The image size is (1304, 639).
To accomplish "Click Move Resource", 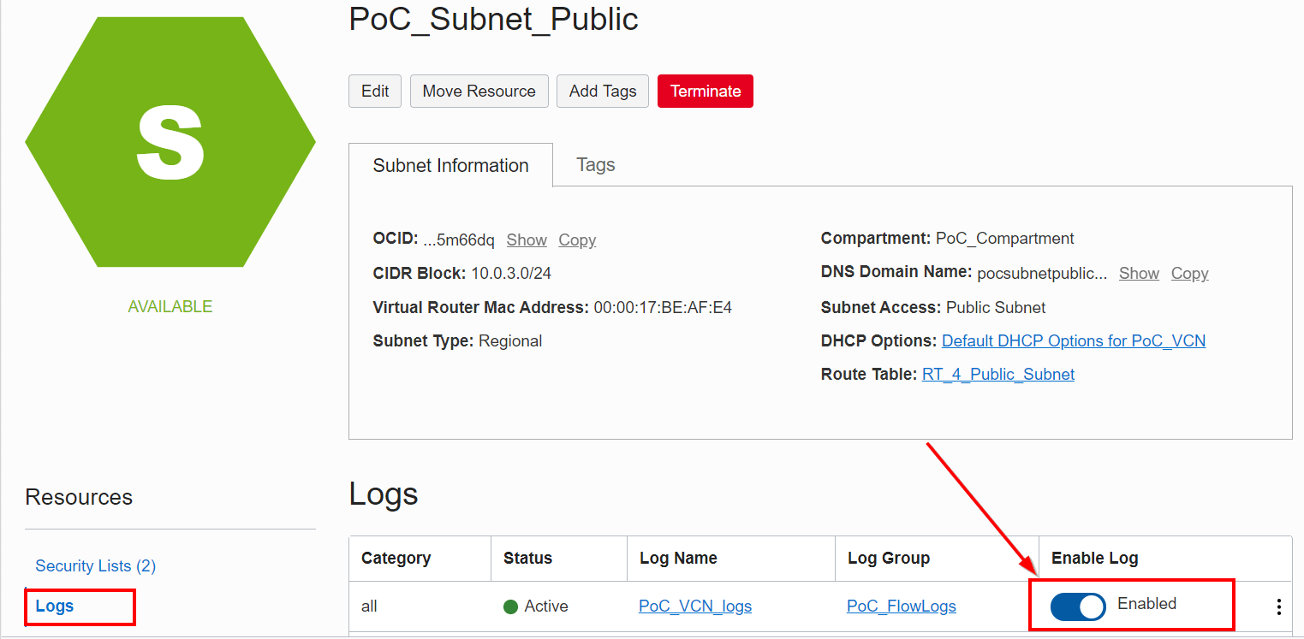I will (x=479, y=91).
